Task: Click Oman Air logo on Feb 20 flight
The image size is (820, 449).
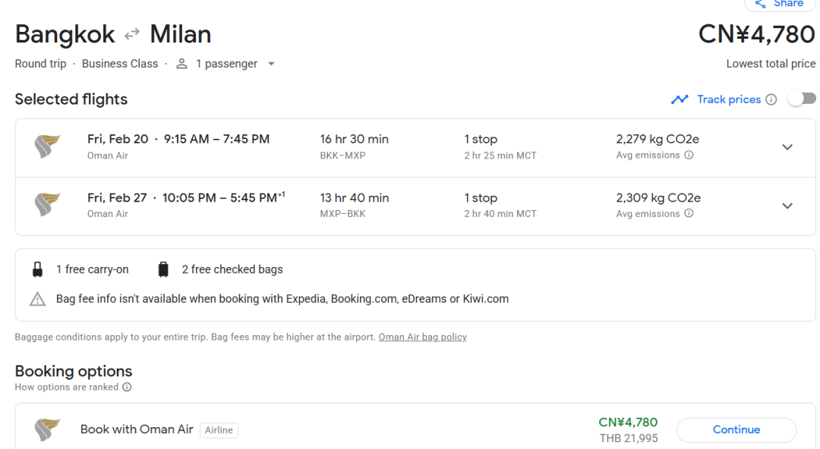Action: [47, 146]
